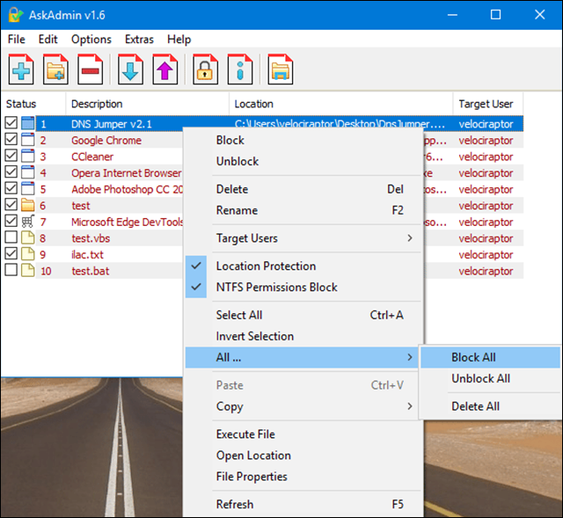Select the ilac.txt row text
563x518 pixels.
(x=87, y=254)
